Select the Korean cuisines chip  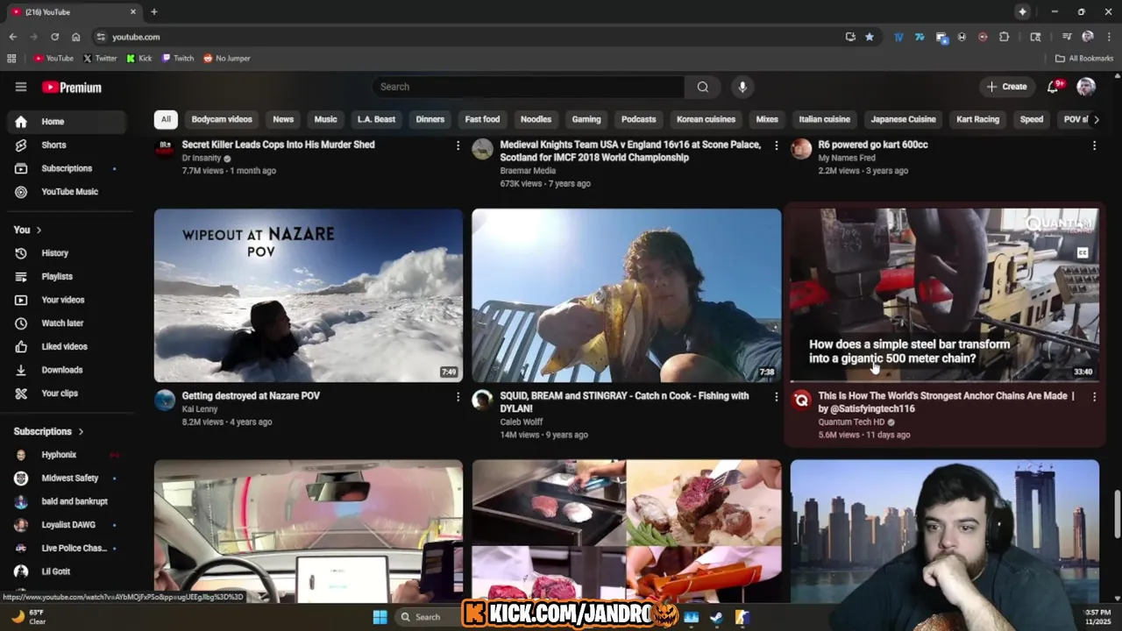pos(706,119)
